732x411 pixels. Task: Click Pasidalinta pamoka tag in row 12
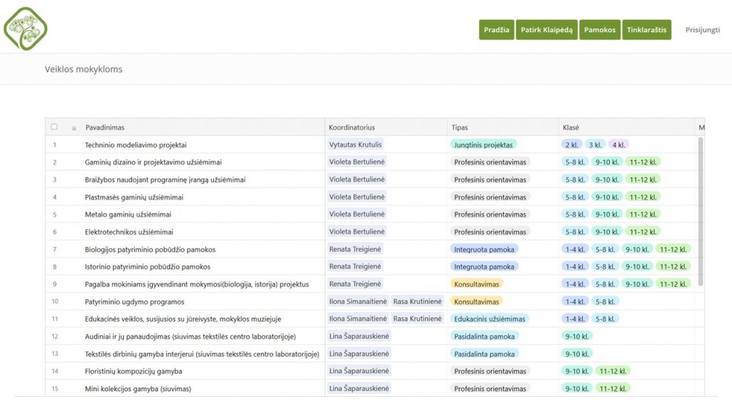484,336
